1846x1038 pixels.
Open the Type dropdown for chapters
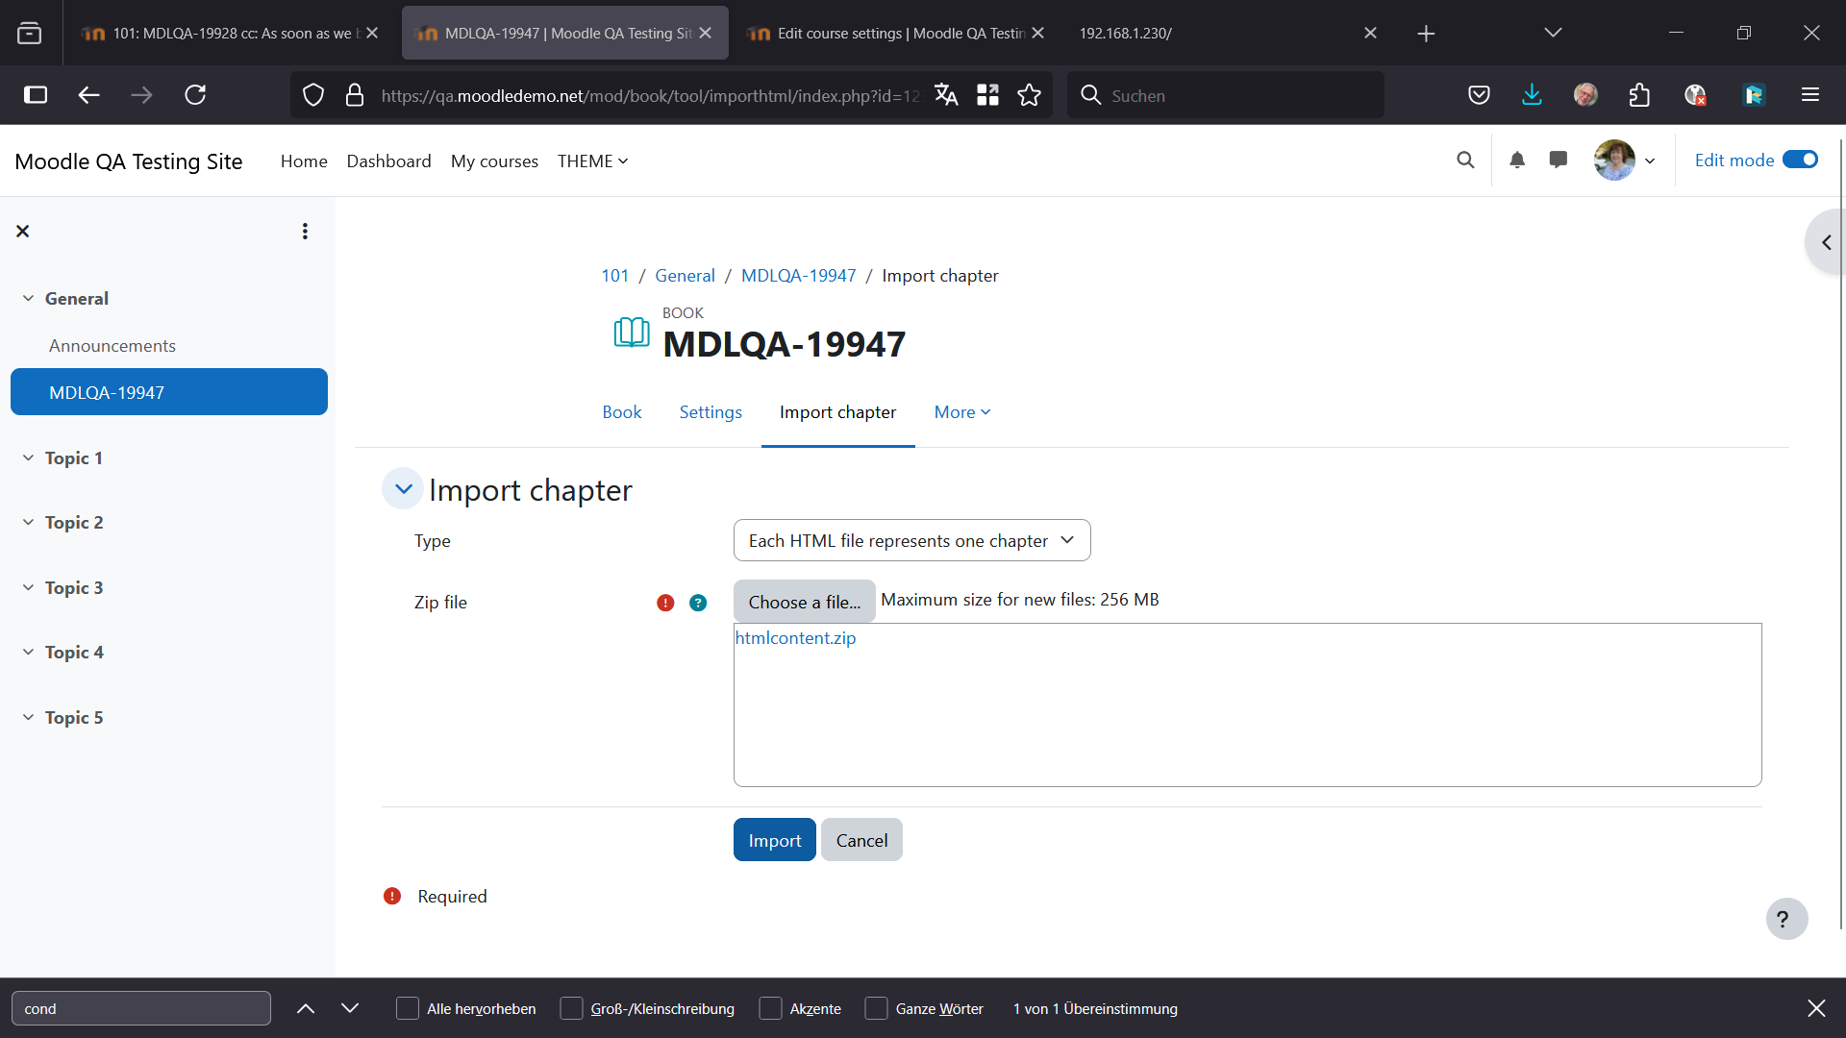point(911,540)
